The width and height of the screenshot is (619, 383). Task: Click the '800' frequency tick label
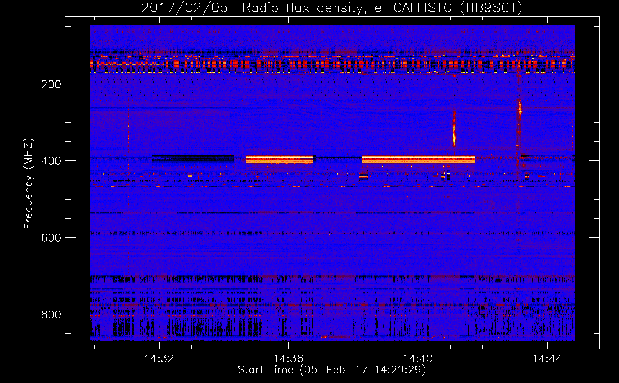tap(51, 314)
